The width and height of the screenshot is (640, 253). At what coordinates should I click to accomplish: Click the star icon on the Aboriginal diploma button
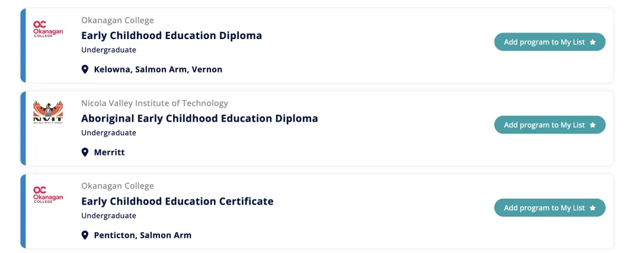tap(593, 125)
